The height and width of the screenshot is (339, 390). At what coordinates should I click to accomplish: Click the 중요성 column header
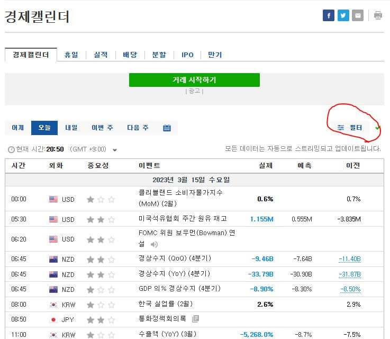click(98, 165)
